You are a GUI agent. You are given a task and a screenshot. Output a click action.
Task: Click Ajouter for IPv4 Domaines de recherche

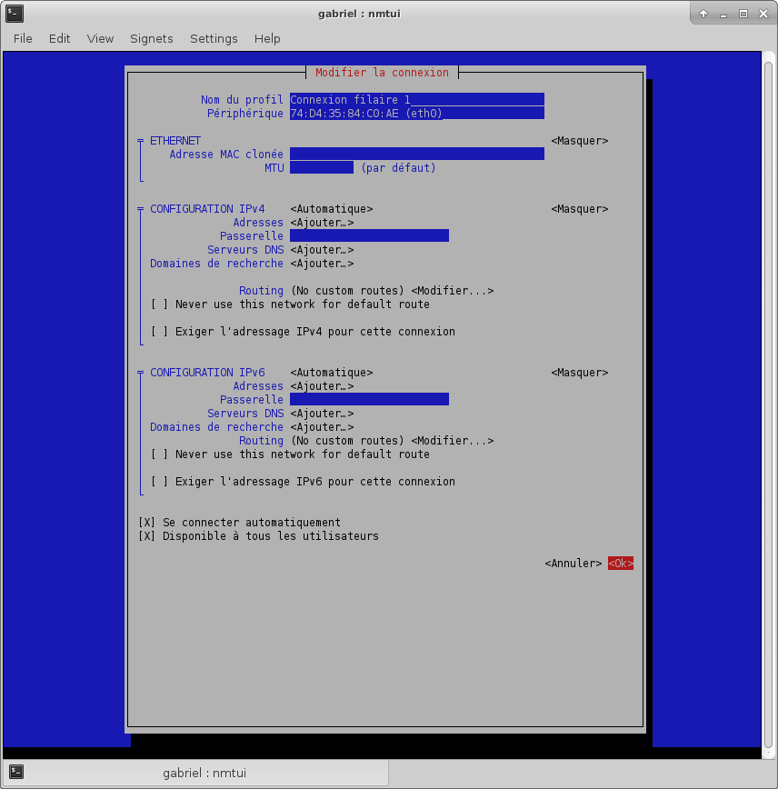pos(322,264)
